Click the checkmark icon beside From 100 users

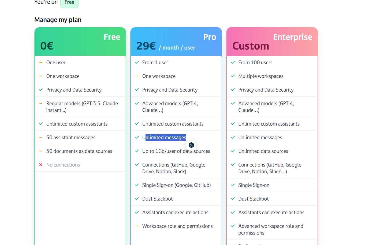point(233,62)
